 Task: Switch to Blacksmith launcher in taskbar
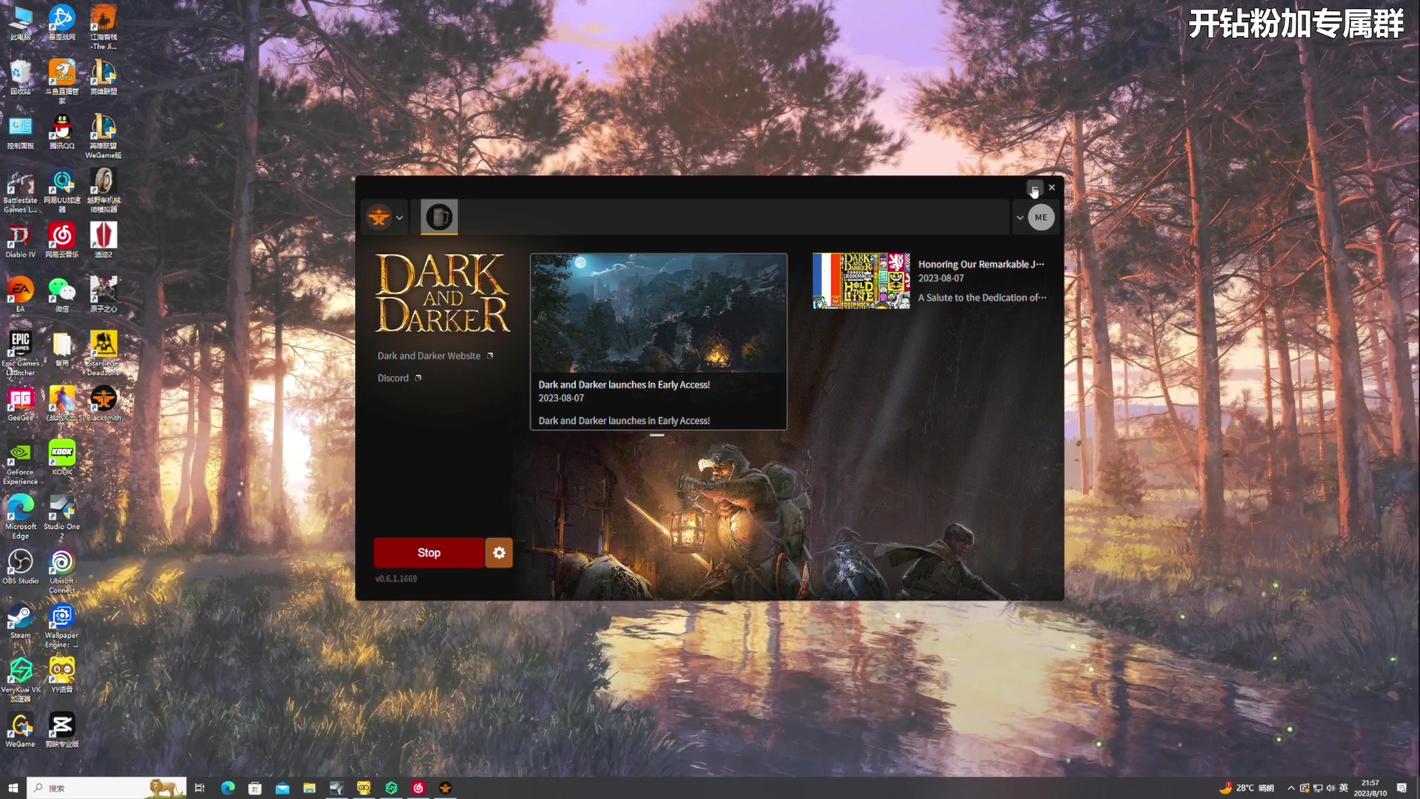pyautogui.click(x=445, y=788)
